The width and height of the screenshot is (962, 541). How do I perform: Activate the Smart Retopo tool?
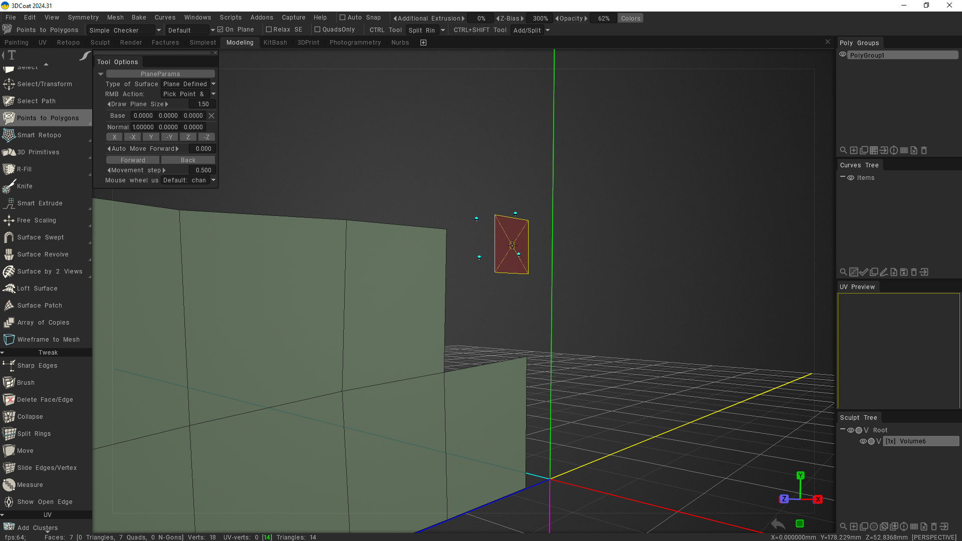(39, 135)
